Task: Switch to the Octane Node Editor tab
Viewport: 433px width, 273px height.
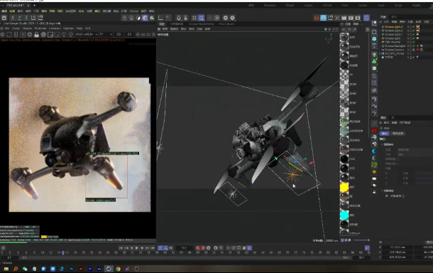Action: click(x=201, y=24)
